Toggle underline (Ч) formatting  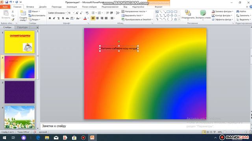click(x=59, y=18)
